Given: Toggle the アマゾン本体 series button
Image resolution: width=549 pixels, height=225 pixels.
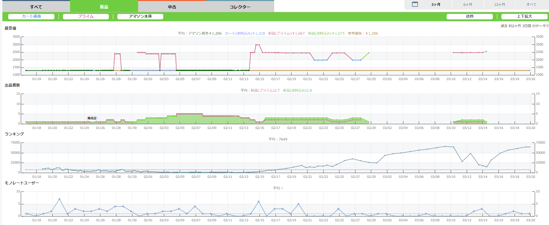Looking at the screenshot, I should (x=140, y=16).
